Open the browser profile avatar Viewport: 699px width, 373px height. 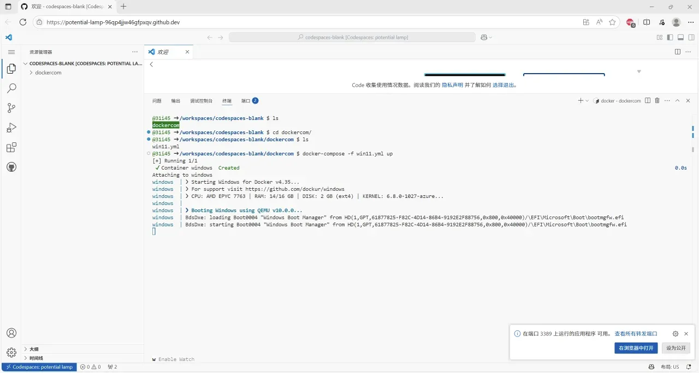pos(676,22)
